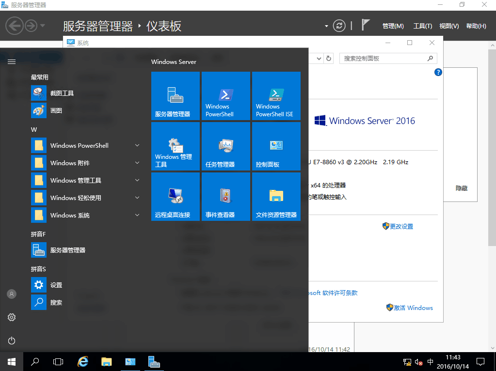The image size is (496, 371).
Task: Open taskbar search magnifier
Action: [35, 362]
